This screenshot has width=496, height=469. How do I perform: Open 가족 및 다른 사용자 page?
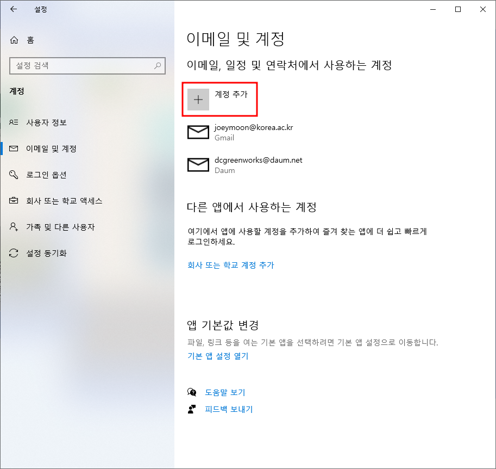pos(87,227)
